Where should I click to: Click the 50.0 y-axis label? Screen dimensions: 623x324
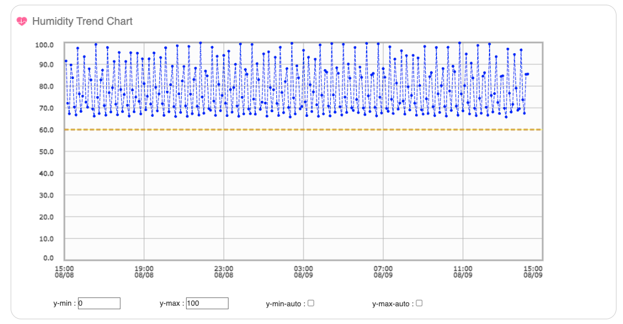46,152
